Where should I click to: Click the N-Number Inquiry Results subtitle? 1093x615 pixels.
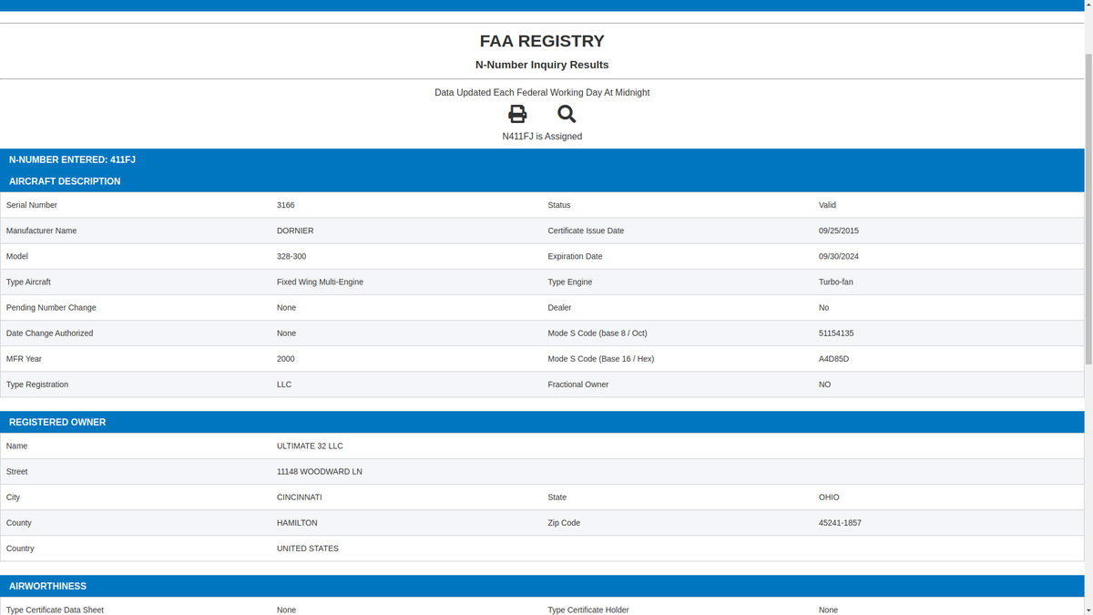542,65
